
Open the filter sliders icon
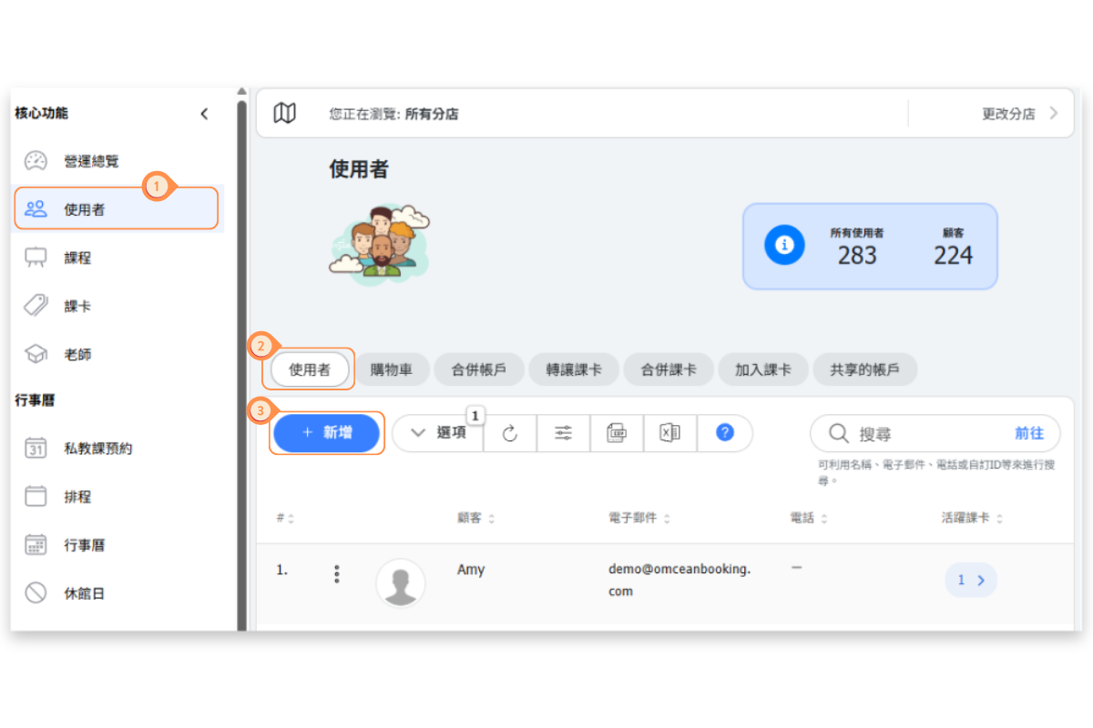pos(564,433)
